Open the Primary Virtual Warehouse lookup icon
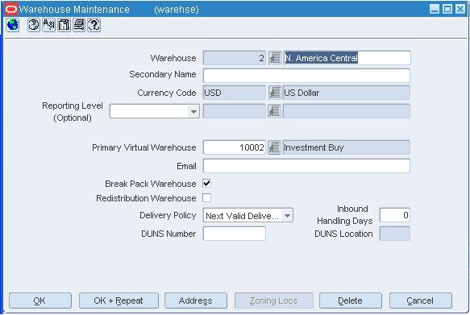470x315 pixels. click(274, 147)
